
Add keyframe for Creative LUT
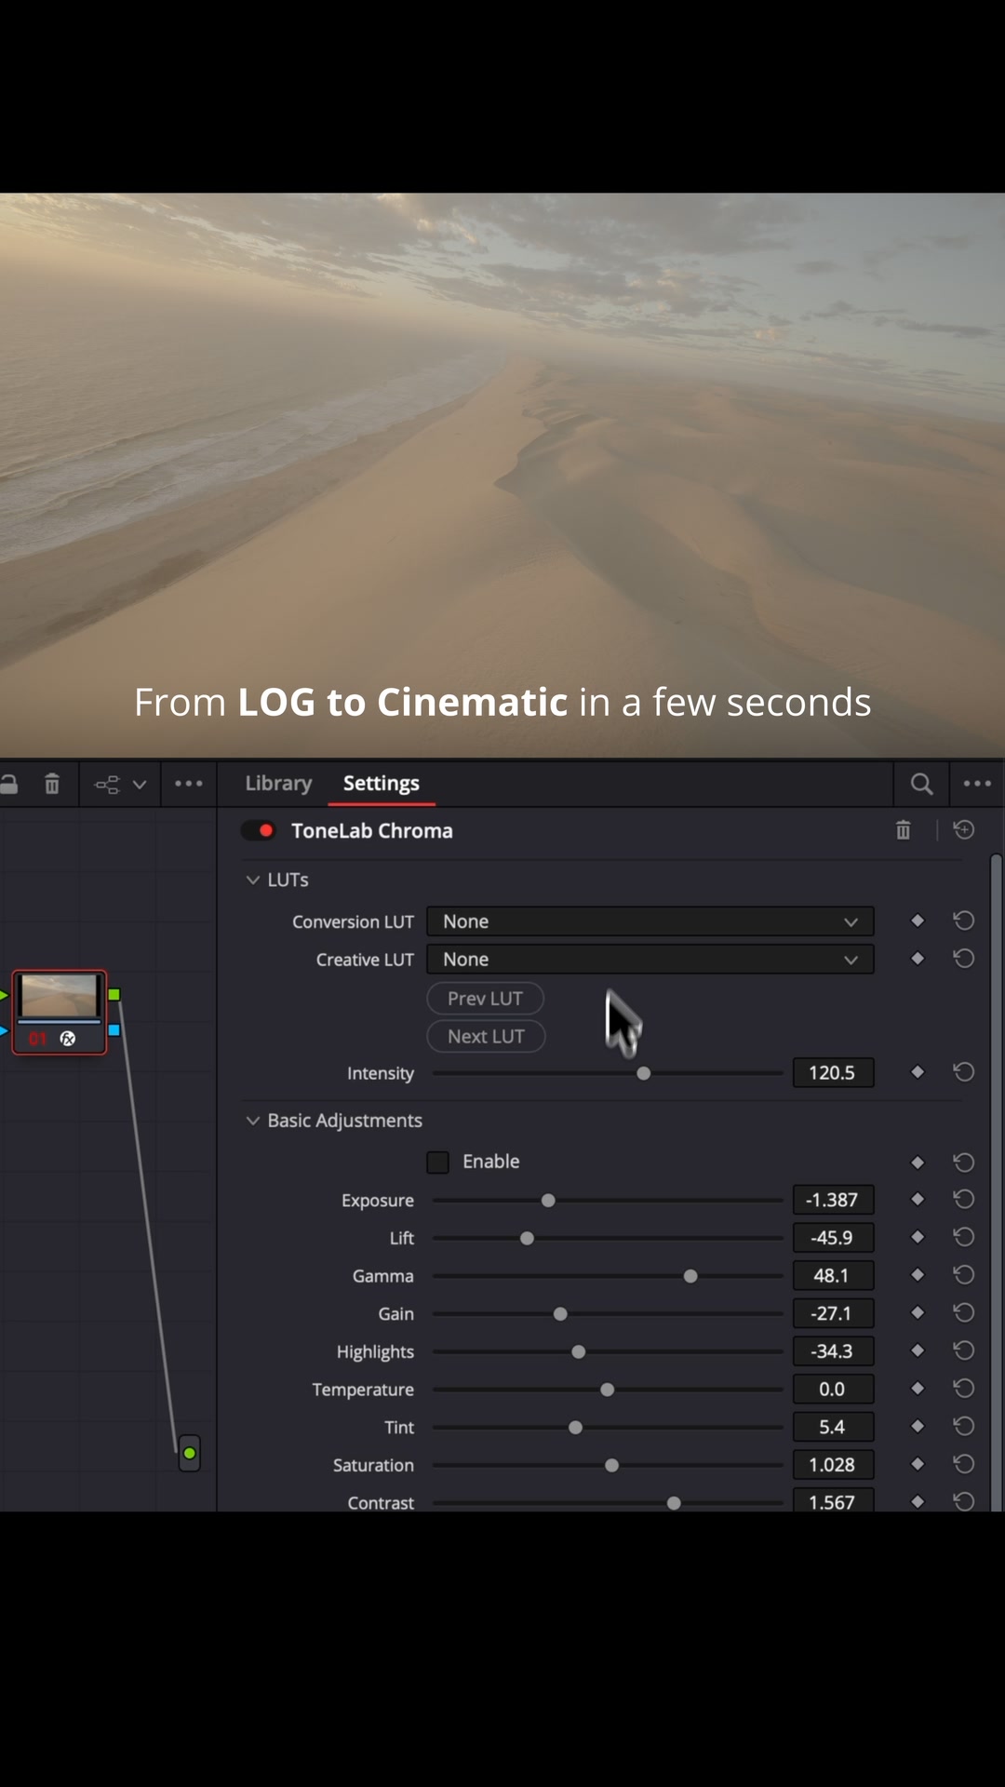tap(918, 959)
